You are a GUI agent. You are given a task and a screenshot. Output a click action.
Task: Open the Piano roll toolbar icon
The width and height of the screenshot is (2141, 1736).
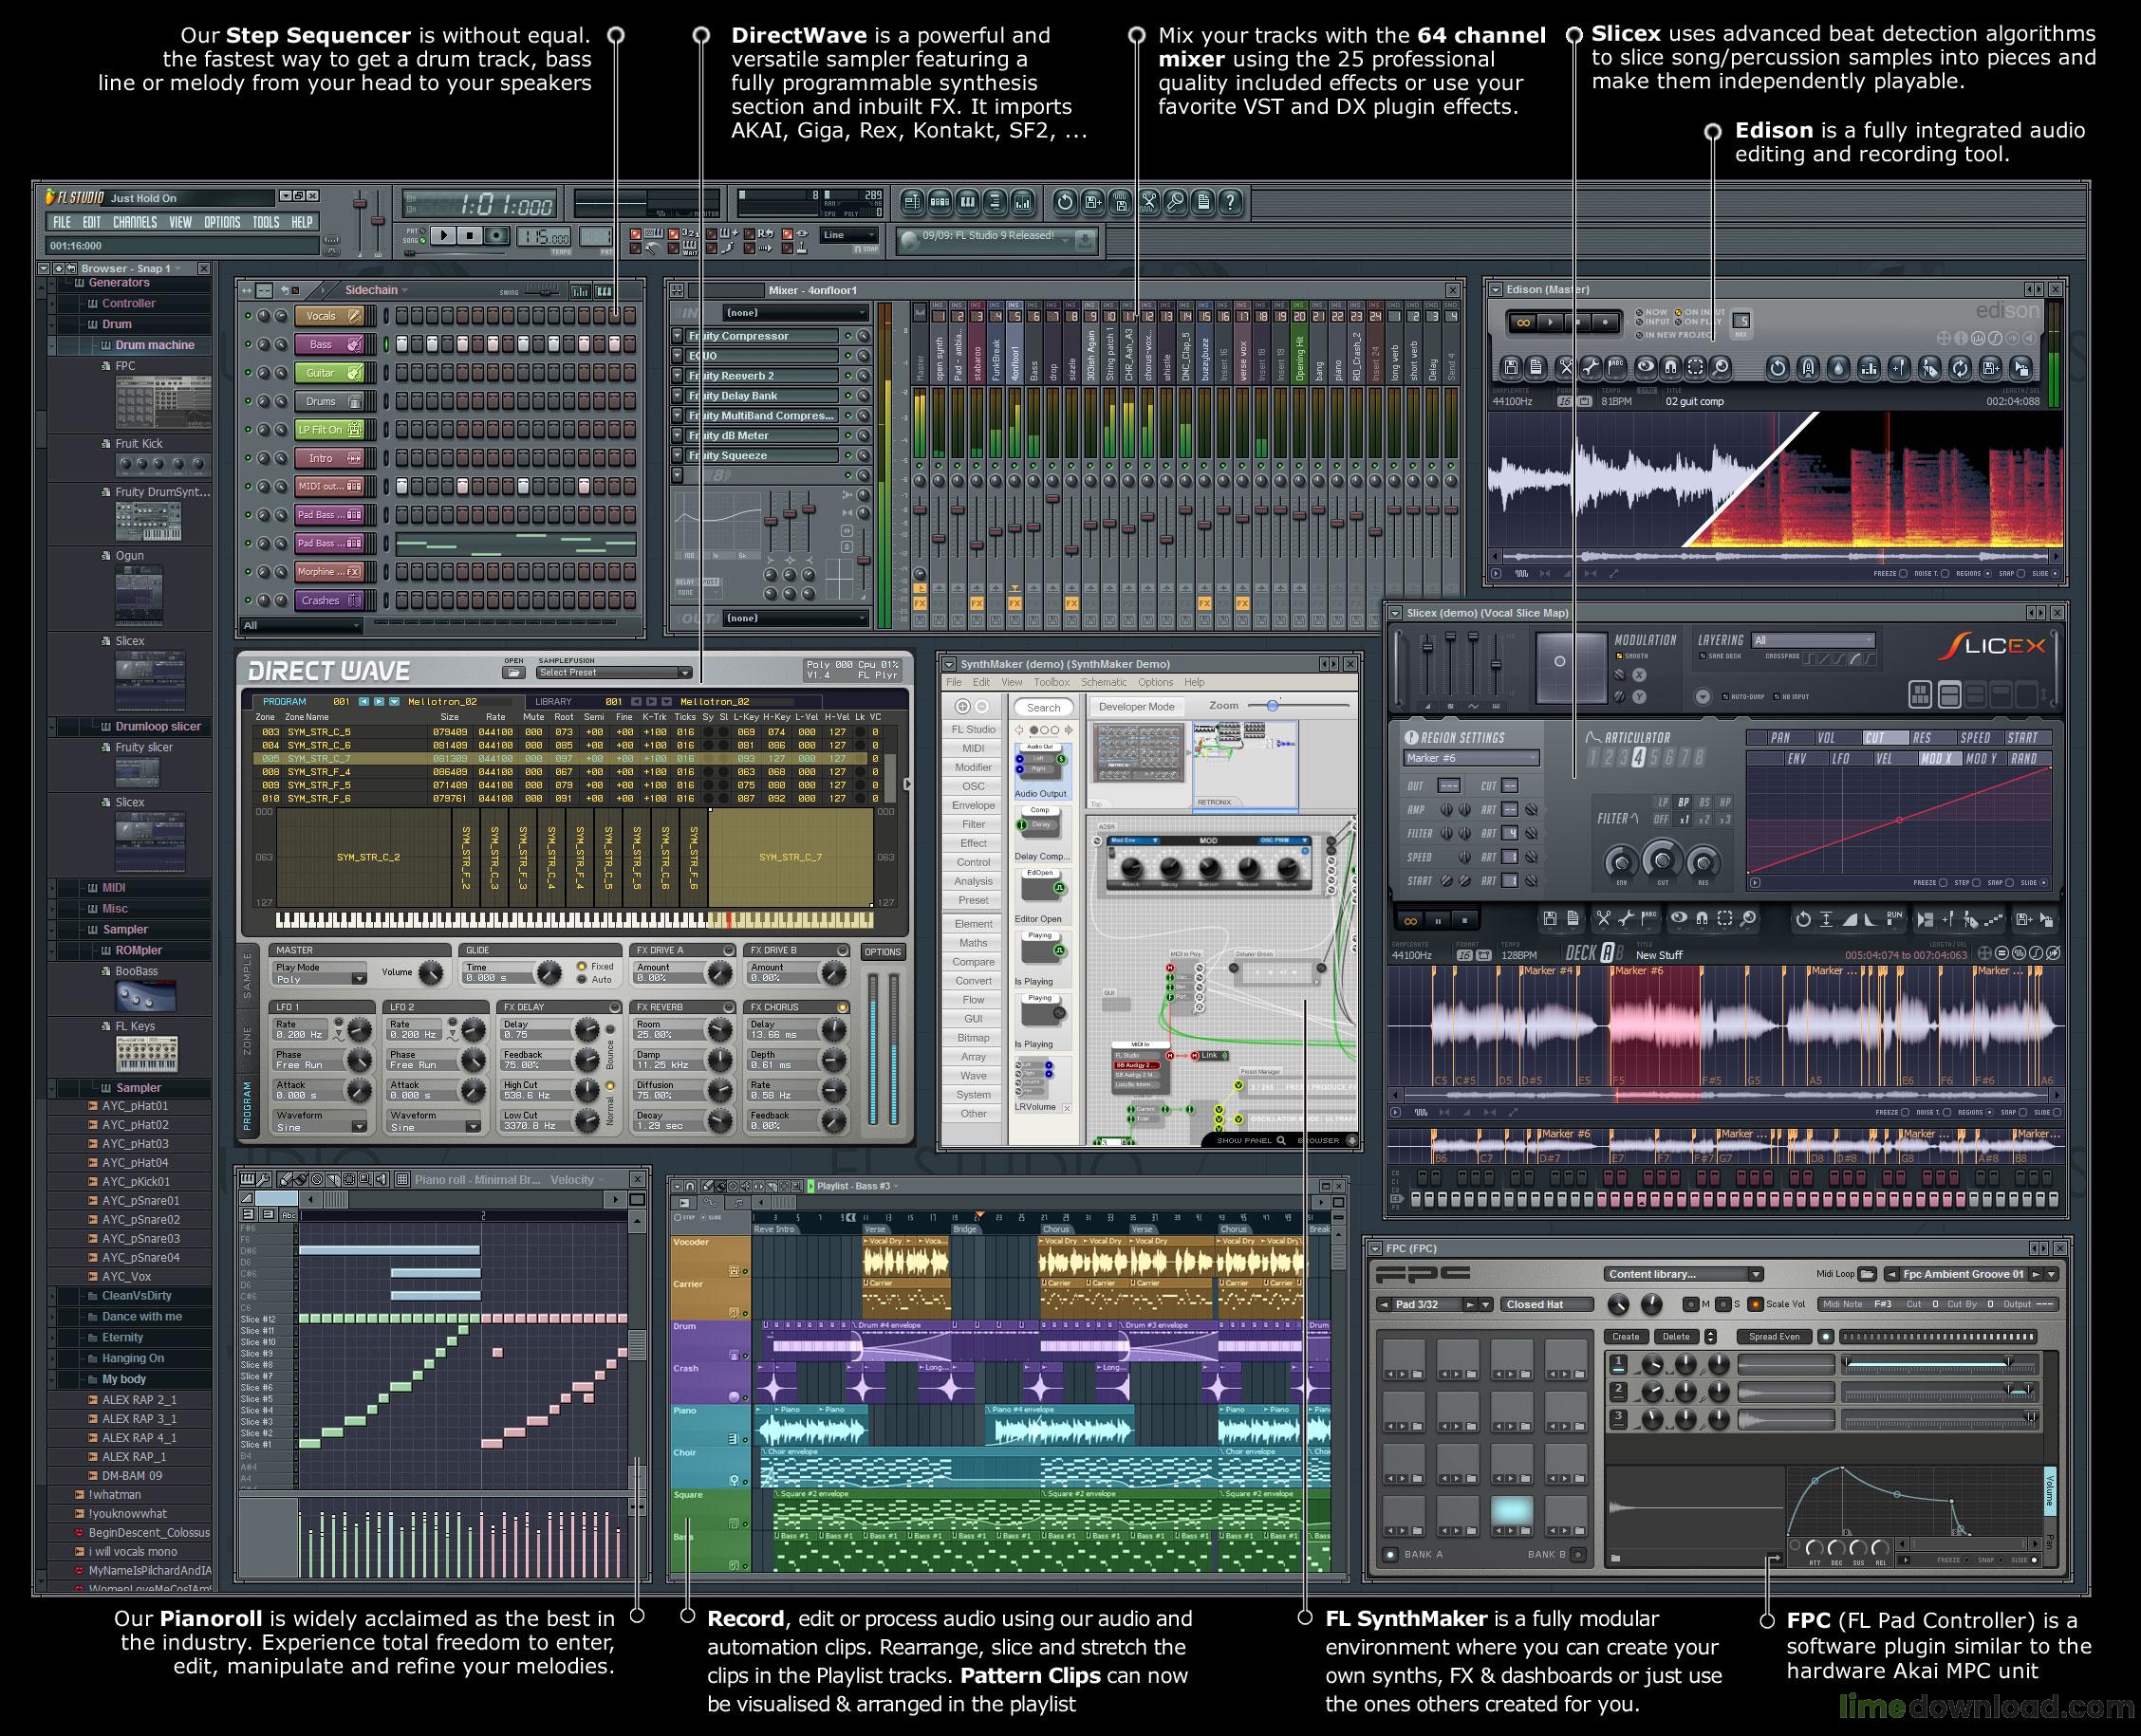[967, 200]
